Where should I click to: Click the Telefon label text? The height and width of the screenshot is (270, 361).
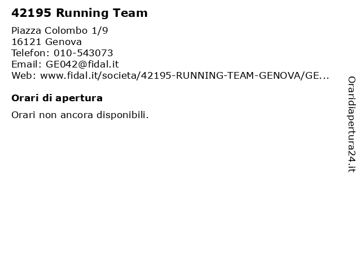[x=30, y=53]
